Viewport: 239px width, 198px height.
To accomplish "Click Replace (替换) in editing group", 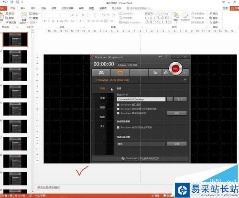I will (x=215, y=18).
